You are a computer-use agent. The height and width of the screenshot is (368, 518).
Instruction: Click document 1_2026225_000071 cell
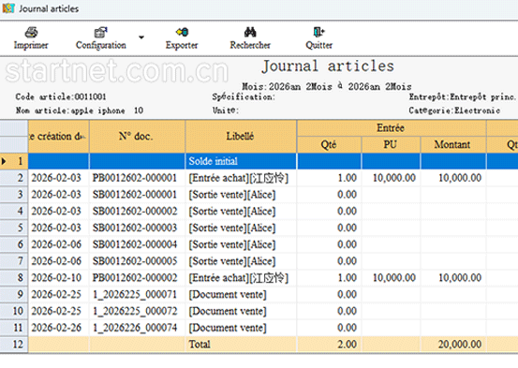coord(137,295)
